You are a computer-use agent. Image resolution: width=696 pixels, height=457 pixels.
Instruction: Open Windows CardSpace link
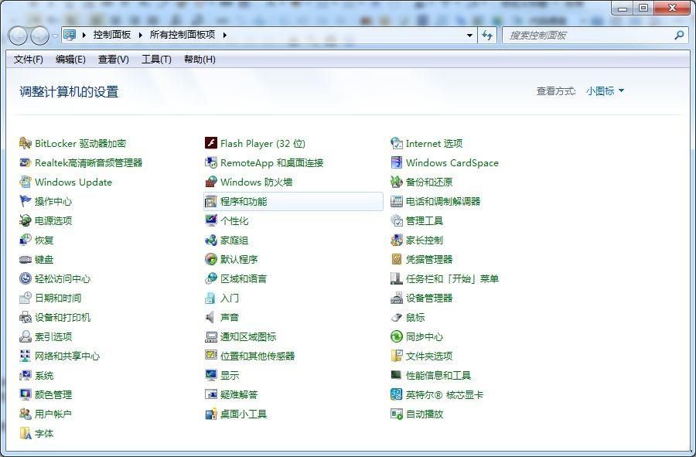452,163
